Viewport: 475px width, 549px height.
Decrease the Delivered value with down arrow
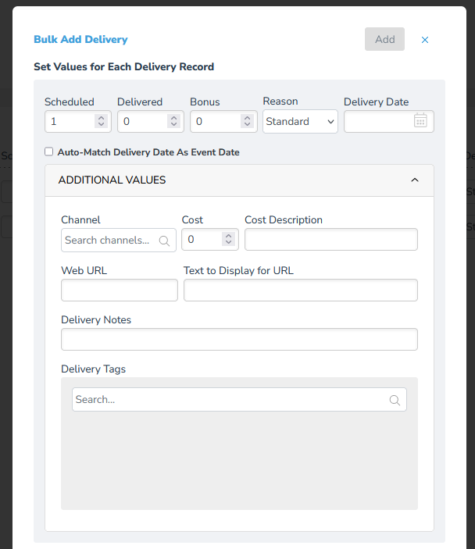(173, 125)
